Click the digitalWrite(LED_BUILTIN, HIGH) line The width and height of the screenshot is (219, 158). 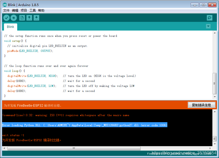33,76
